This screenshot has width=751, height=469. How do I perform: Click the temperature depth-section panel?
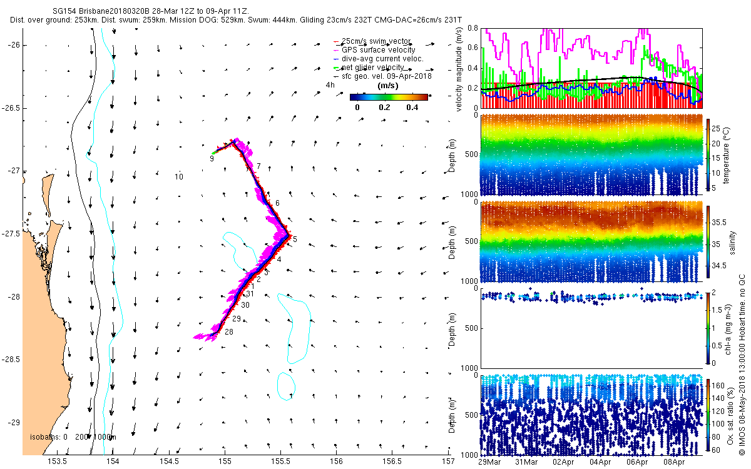(x=591, y=154)
